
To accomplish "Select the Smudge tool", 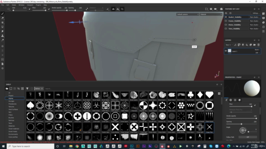I will click(x=2, y=31).
